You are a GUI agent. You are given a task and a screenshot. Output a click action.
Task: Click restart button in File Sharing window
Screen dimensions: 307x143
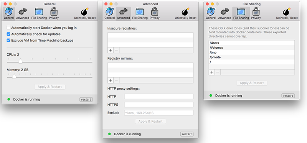click(x=288, y=96)
